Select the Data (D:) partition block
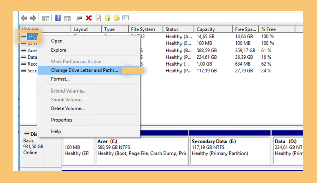Image resolution: width=317 pixels, height=183 pixels. point(288,150)
